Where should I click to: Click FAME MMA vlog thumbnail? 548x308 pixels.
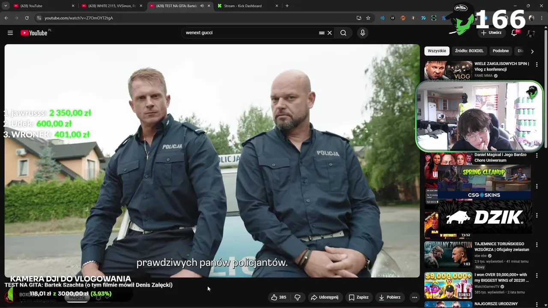pyautogui.click(x=448, y=71)
